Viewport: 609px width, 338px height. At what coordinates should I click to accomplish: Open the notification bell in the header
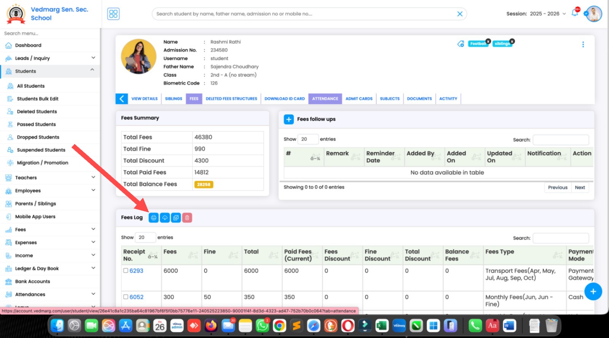(x=575, y=13)
